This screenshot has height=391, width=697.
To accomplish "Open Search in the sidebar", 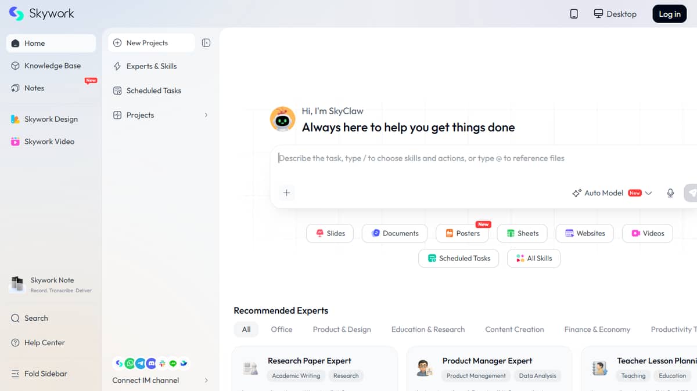I will point(51,318).
